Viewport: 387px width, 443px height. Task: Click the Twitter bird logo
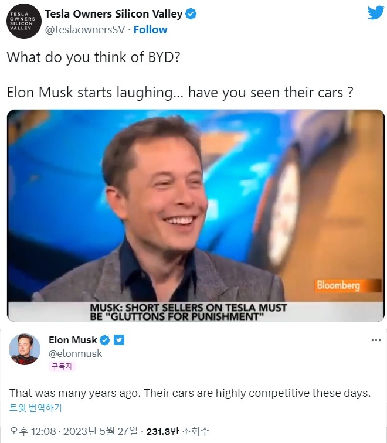tap(376, 12)
